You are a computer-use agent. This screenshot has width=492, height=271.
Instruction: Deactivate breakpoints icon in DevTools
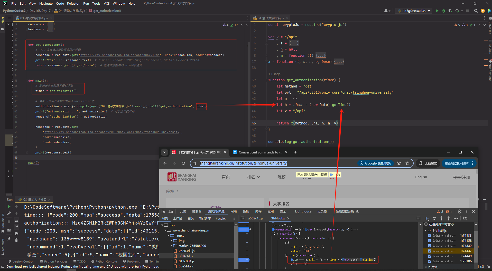[x=465, y=218]
